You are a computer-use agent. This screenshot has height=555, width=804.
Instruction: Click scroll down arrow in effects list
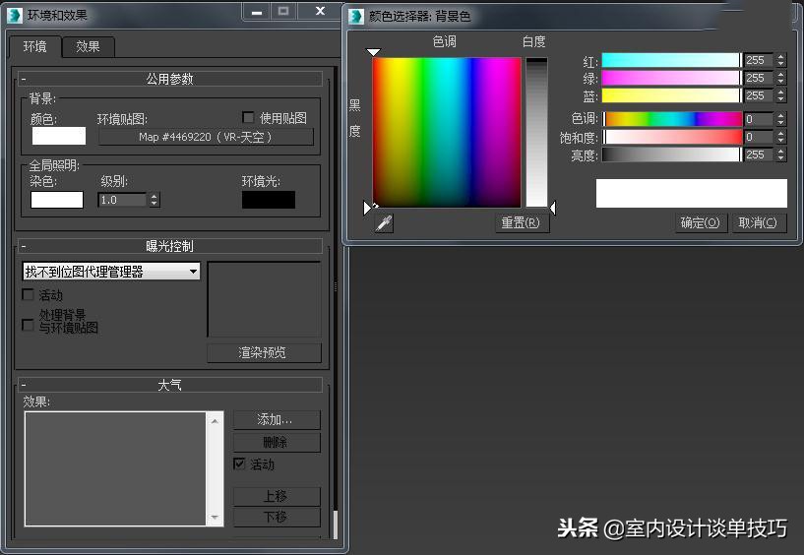coord(215,518)
